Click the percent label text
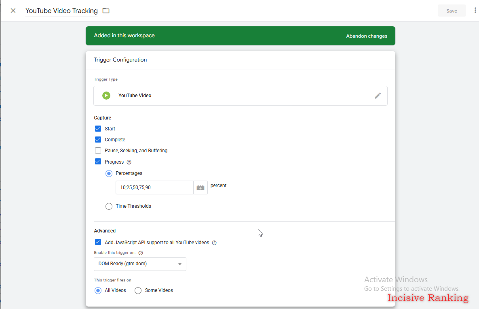 click(x=218, y=186)
